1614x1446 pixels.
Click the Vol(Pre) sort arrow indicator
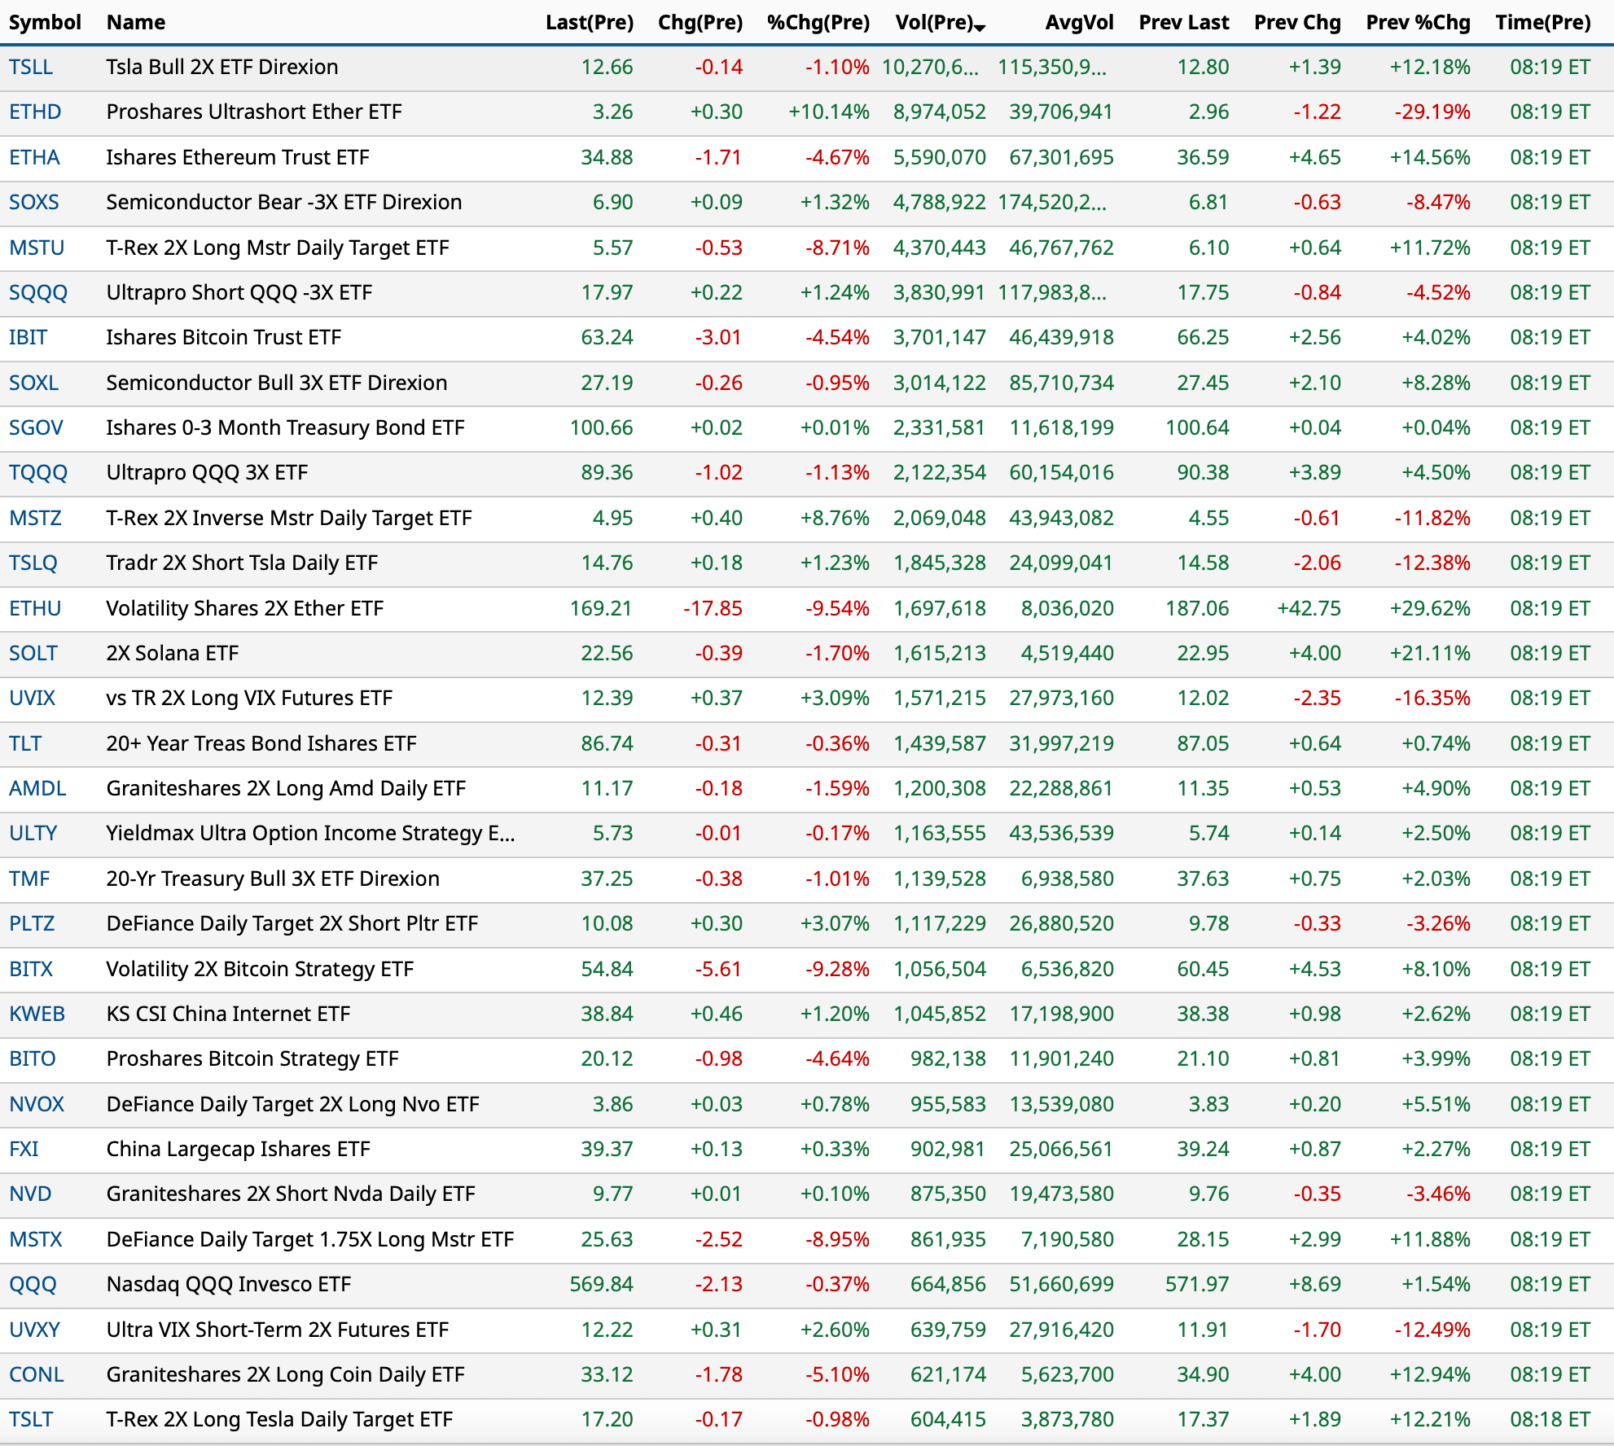[980, 28]
